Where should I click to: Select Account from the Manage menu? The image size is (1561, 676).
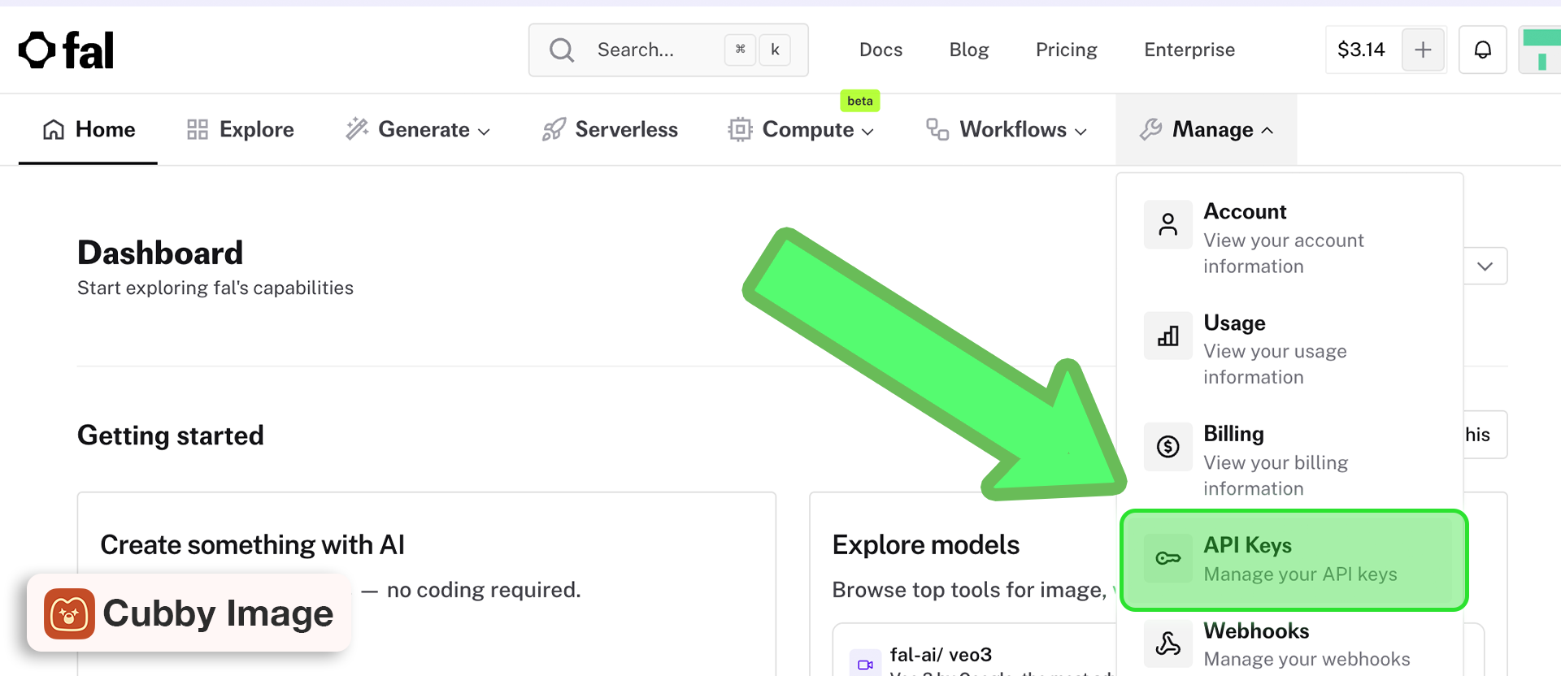pyautogui.click(x=1290, y=238)
